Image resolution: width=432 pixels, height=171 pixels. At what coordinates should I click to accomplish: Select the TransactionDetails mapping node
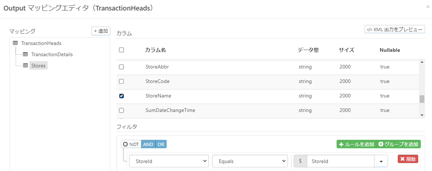(x=52, y=54)
